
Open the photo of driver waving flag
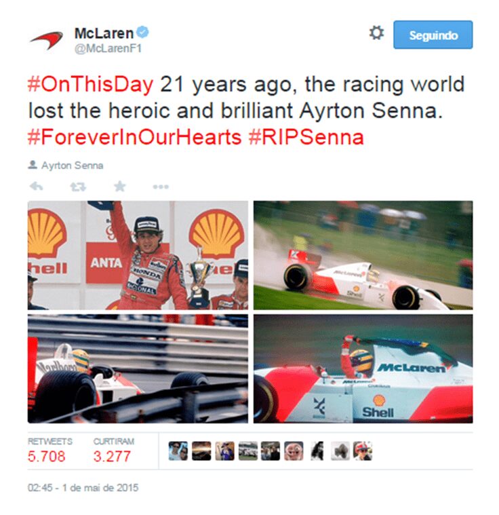(x=363, y=368)
